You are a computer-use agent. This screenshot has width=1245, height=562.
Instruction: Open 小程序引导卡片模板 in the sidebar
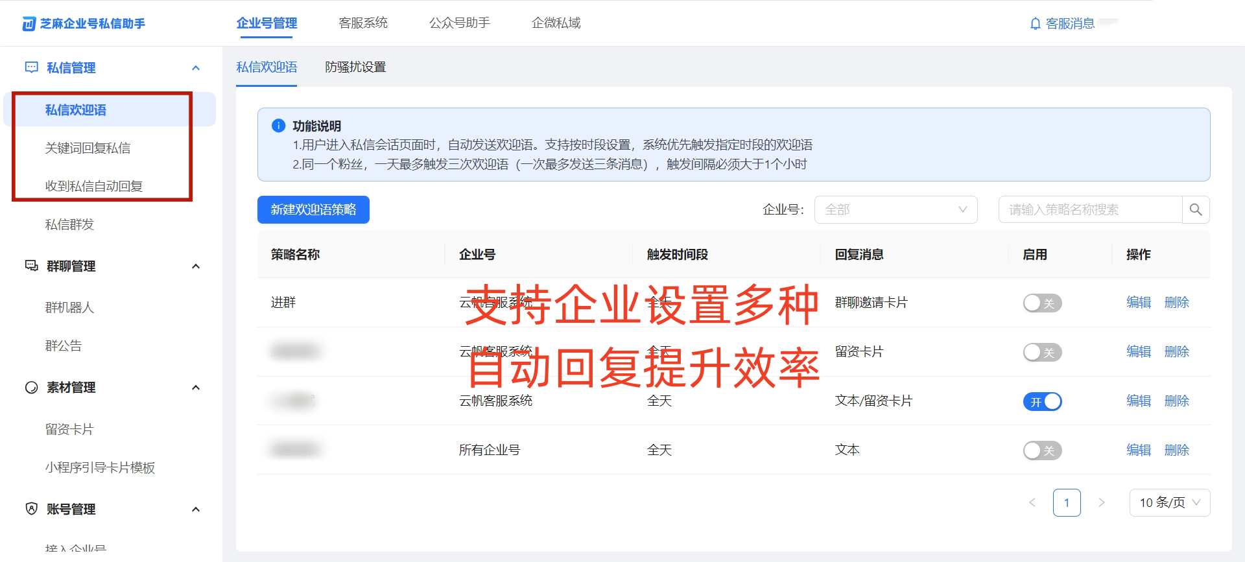(100, 467)
